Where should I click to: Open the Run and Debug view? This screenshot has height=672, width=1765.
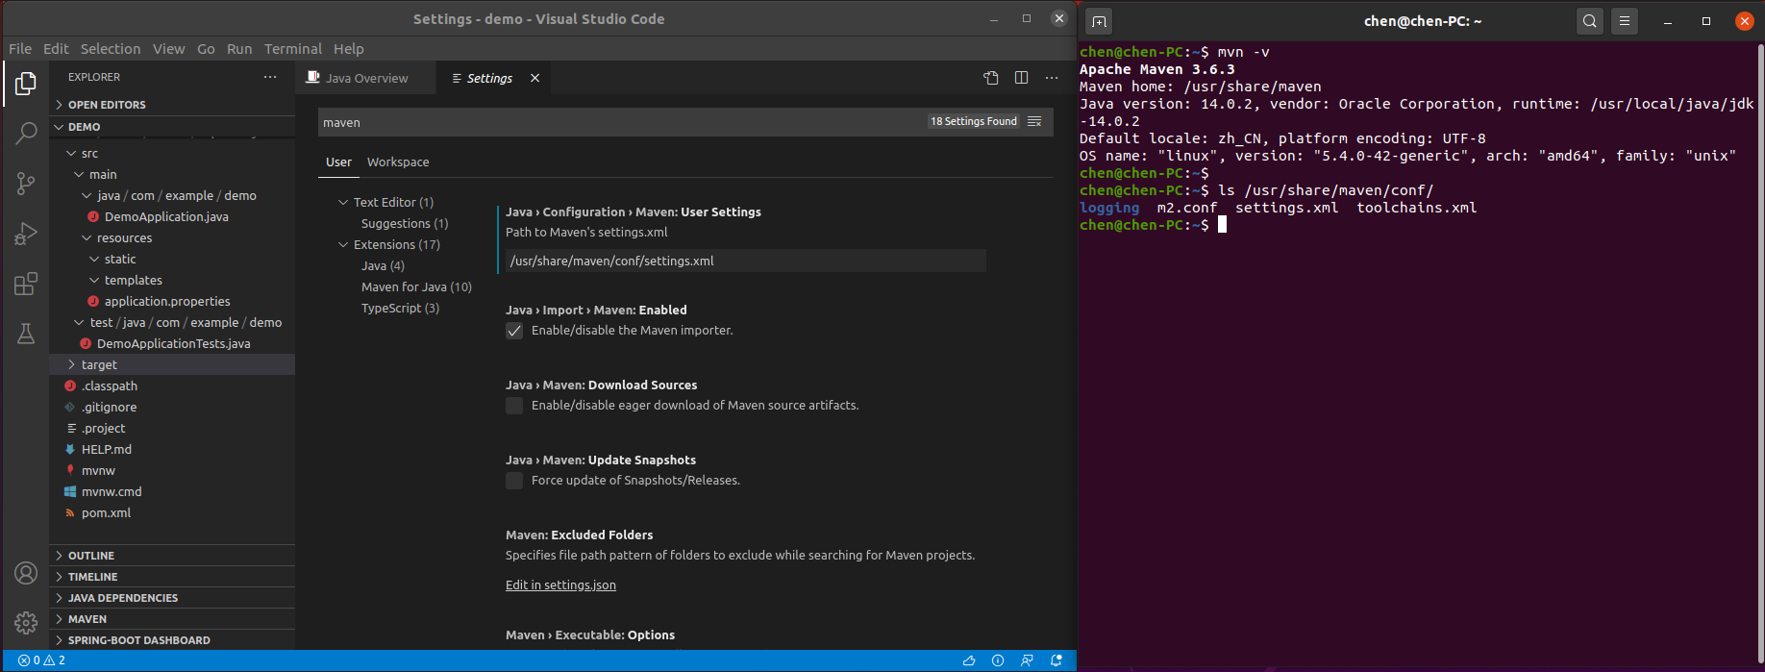(26, 234)
